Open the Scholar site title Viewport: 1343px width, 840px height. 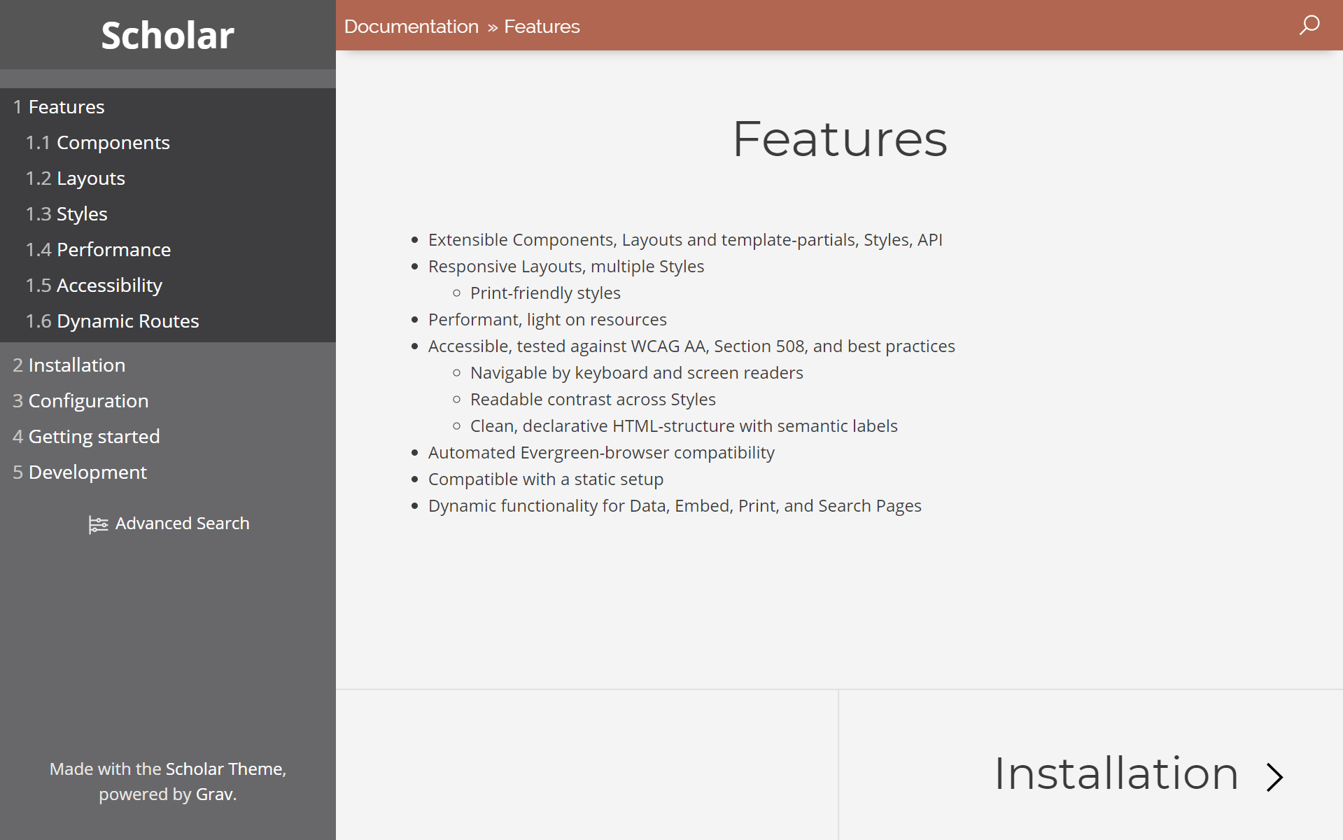tap(167, 35)
